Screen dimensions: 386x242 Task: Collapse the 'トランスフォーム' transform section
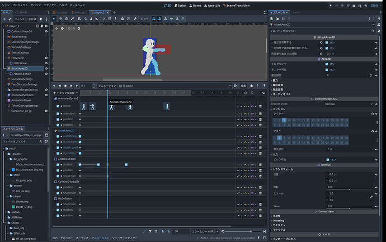coord(282,169)
